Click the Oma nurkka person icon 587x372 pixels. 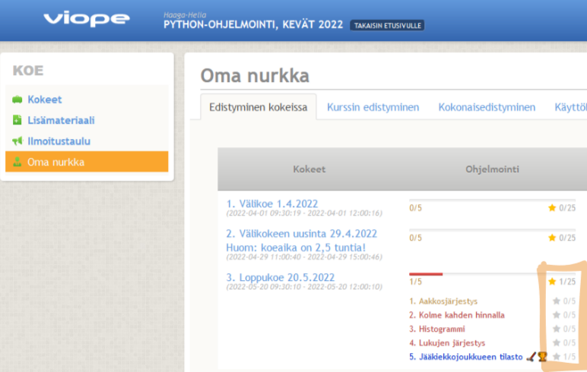17,162
